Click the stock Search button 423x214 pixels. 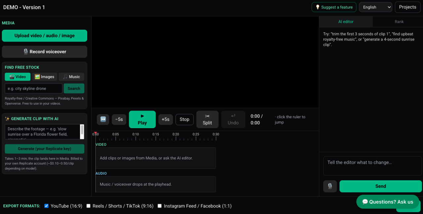(74, 89)
